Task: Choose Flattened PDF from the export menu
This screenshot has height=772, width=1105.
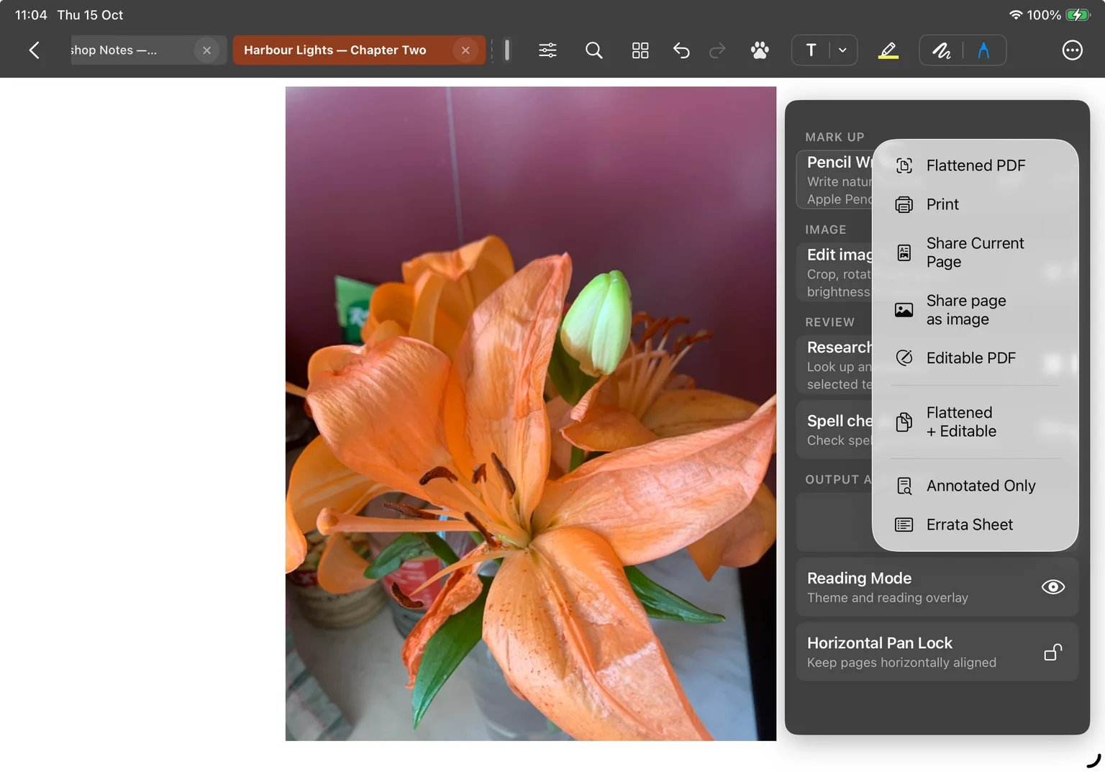Action: pyautogui.click(x=975, y=165)
